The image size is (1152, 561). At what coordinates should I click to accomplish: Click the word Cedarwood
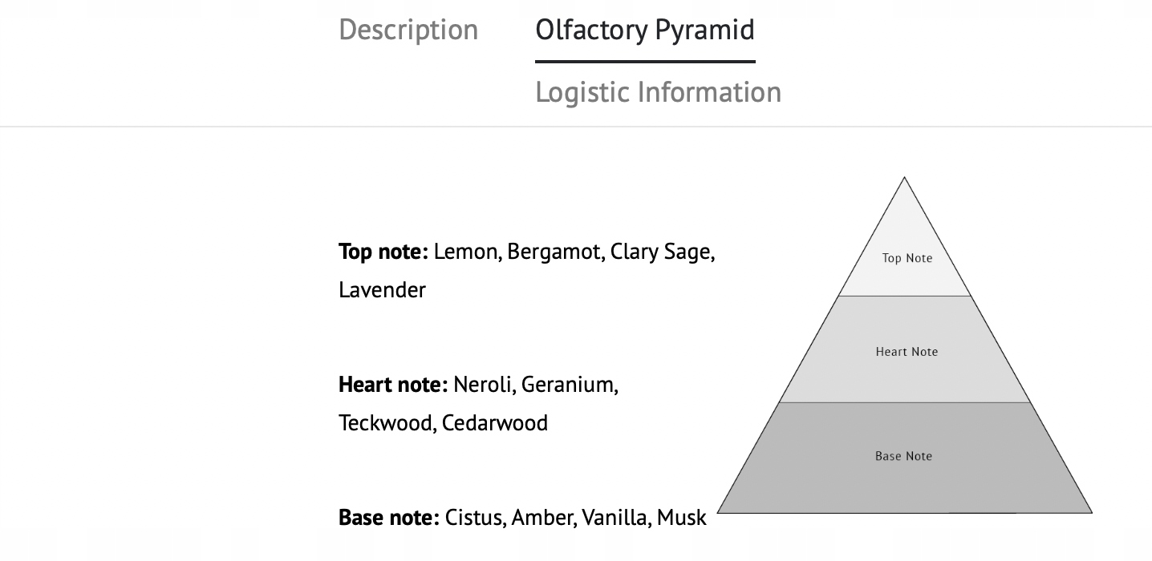(495, 422)
